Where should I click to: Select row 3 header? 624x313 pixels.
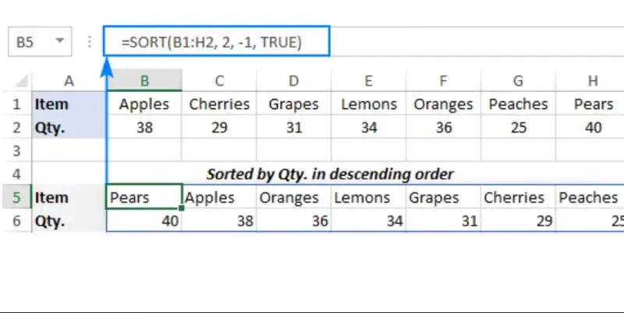coord(17,150)
